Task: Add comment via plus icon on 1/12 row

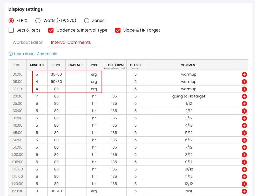Action: coord(244,104)
